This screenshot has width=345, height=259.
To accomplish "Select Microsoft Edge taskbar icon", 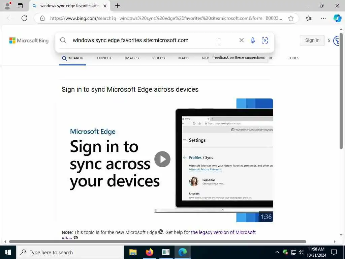I will 182,252.
